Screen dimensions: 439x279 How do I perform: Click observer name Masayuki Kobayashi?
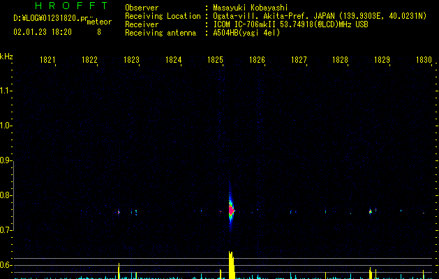click(x=251, y=8)
